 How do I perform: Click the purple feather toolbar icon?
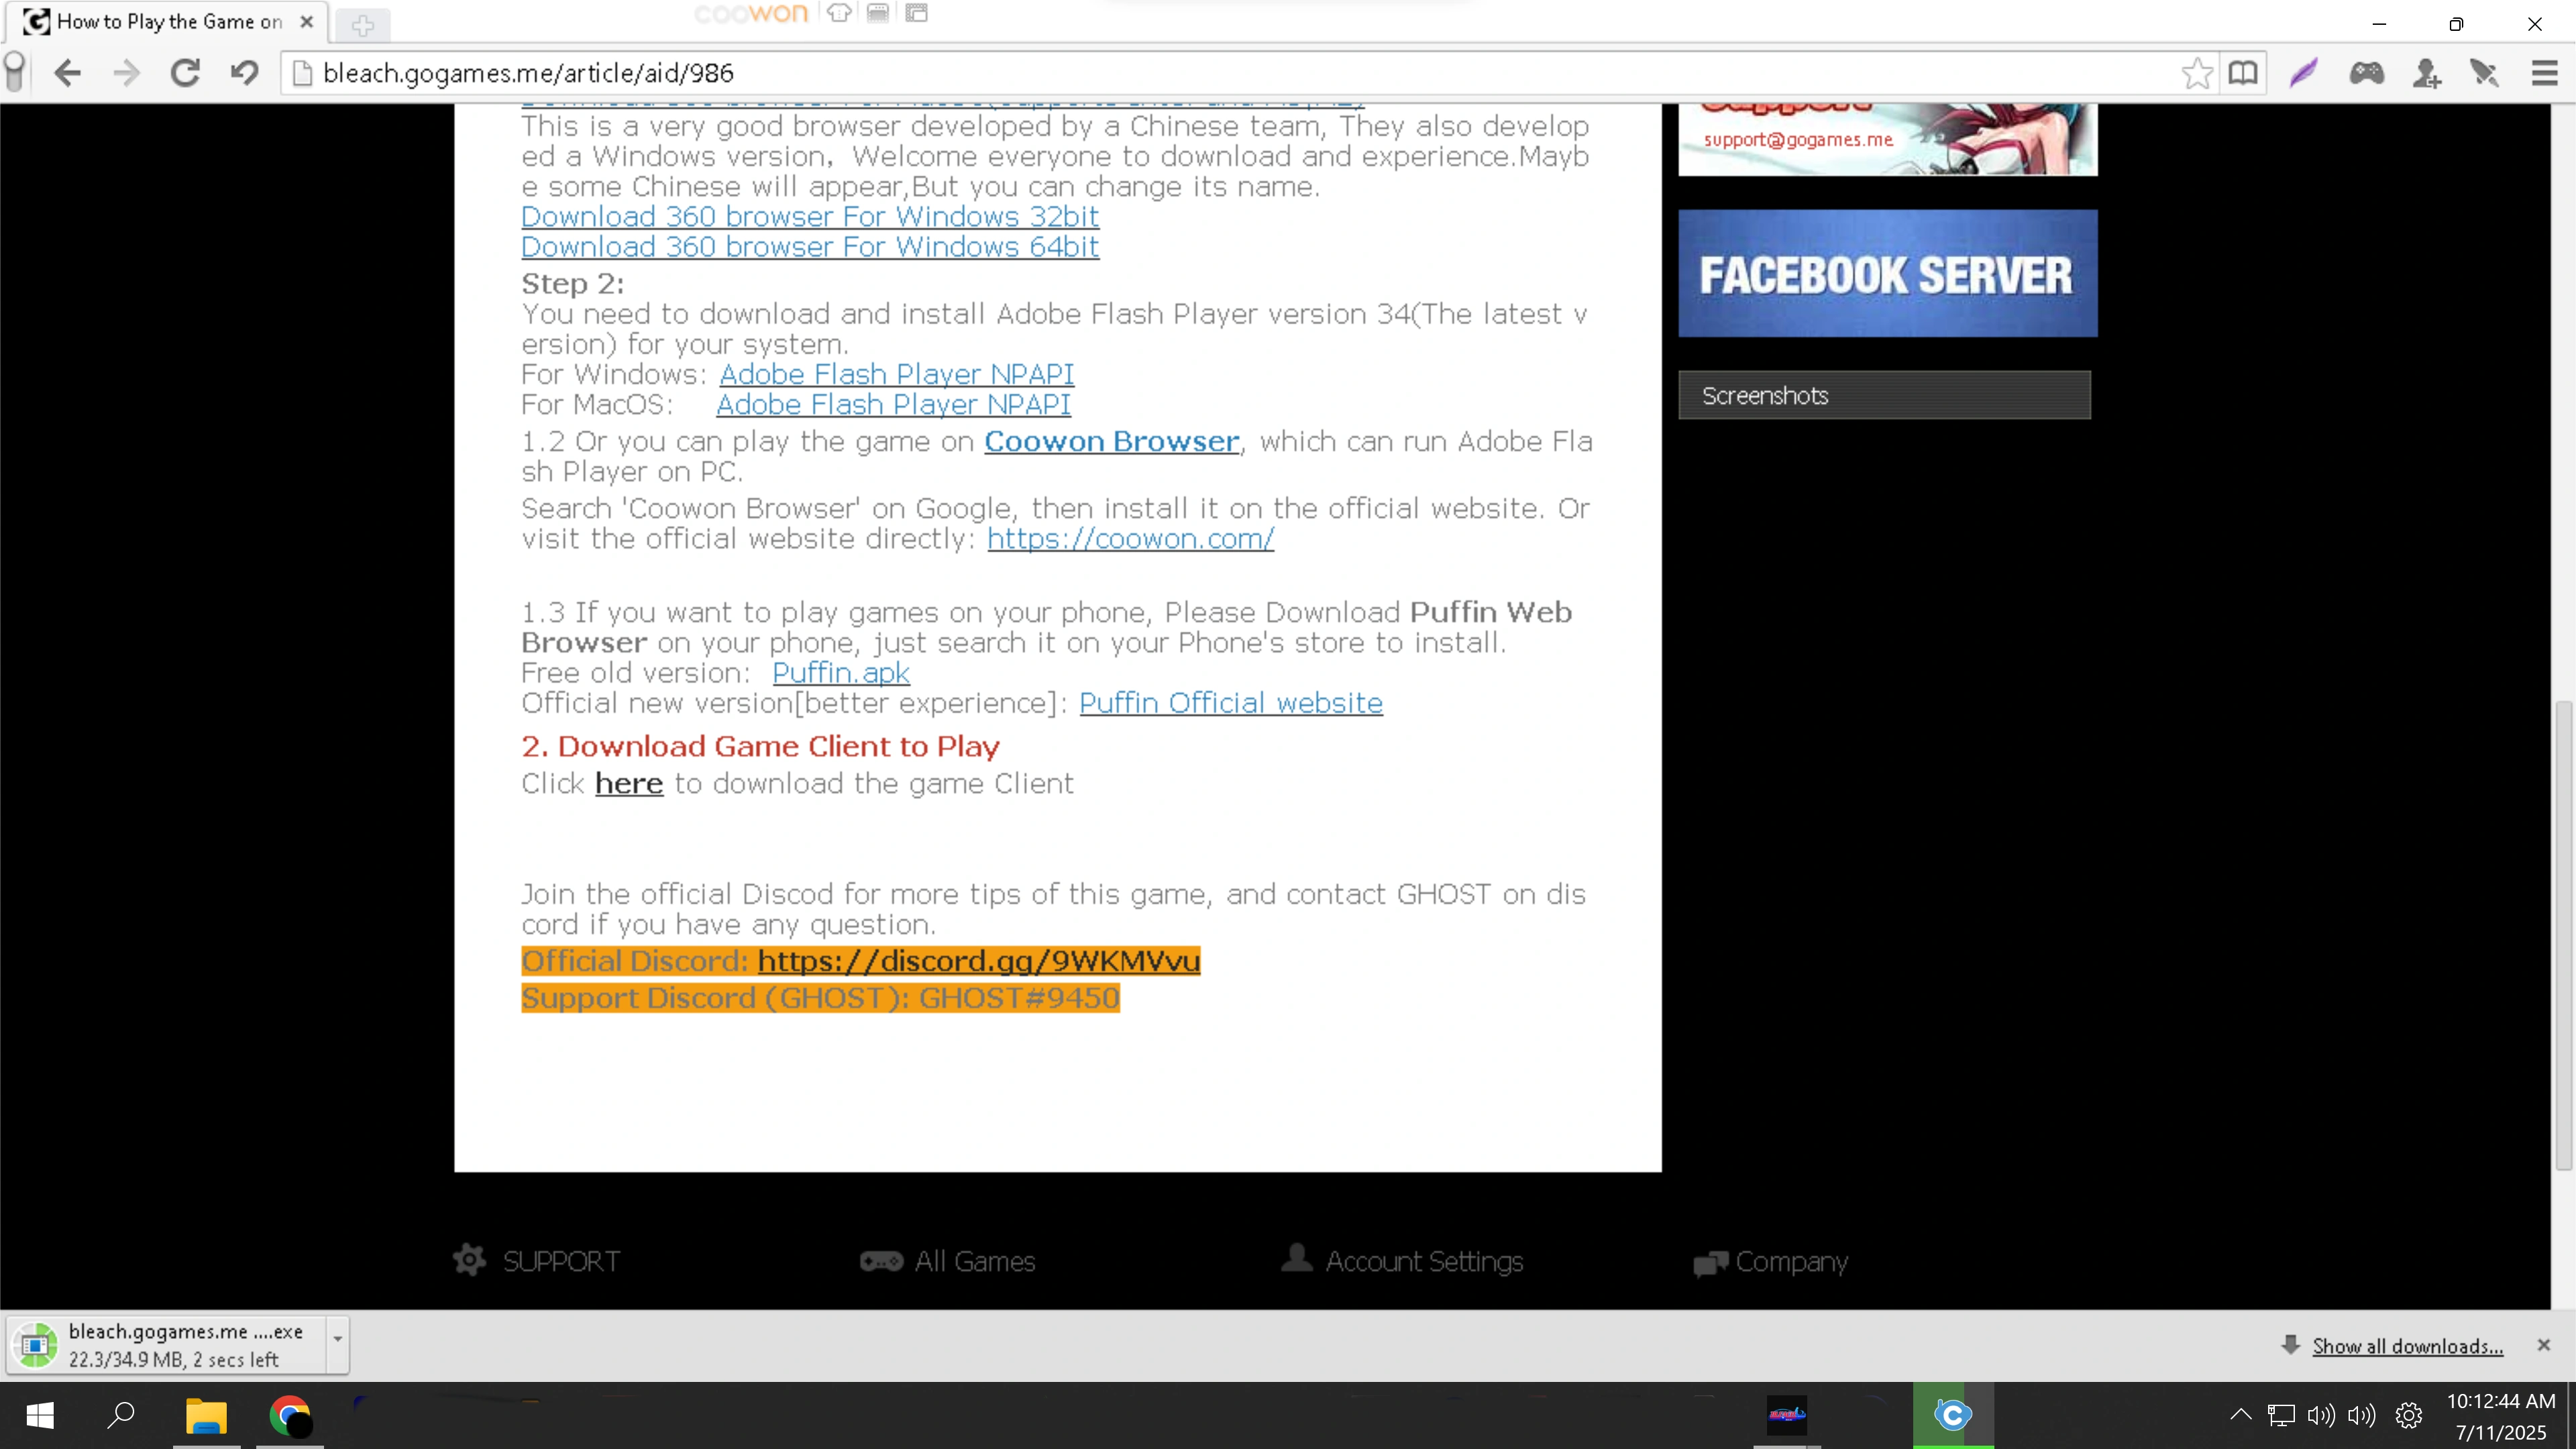pyautogui.click(x=2304, y=73)
